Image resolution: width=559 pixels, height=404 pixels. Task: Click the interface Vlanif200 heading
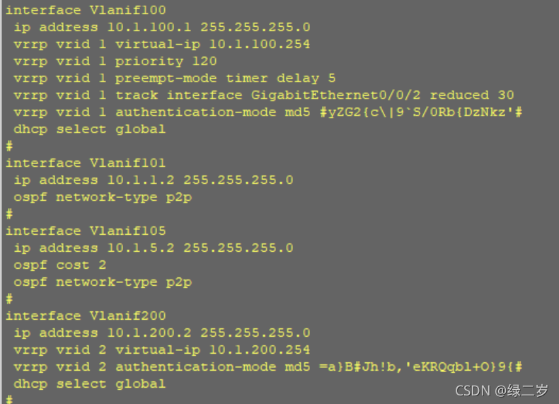click(x=86, y=316)
